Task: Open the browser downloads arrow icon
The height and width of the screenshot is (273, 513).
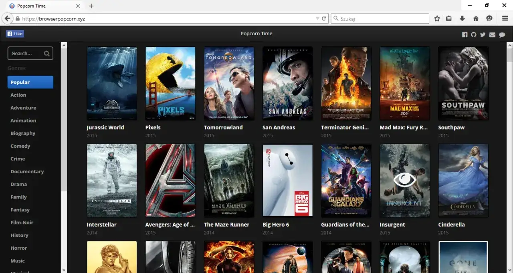Action: (x=462, y=18)
